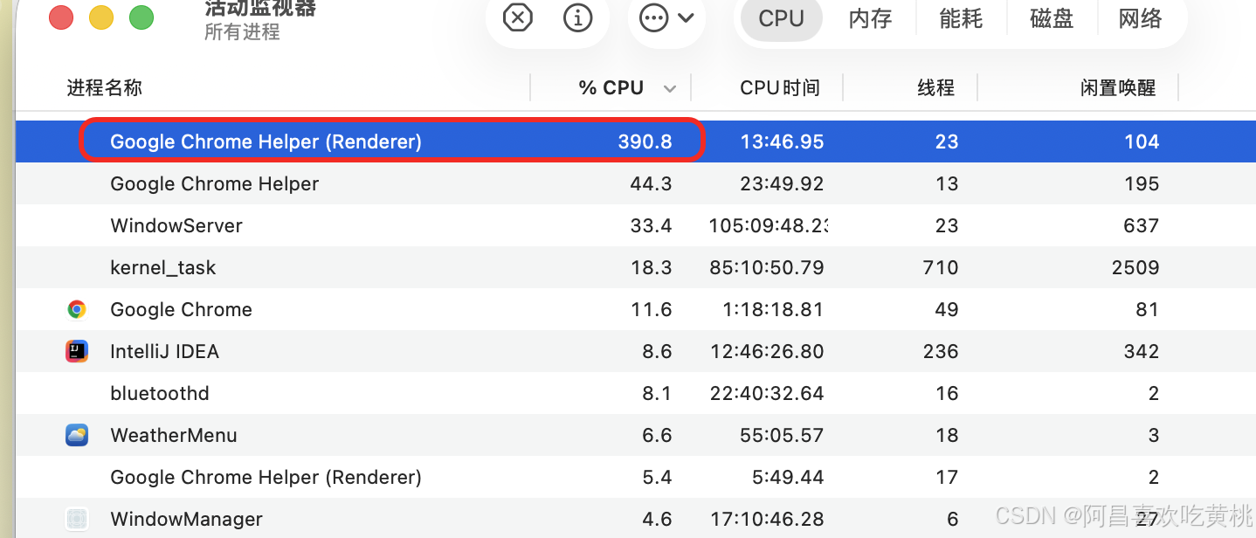The height and width of the screenshot is (538, 1256).
Task: Select the WindowManager process name
Action: (186, 519)
